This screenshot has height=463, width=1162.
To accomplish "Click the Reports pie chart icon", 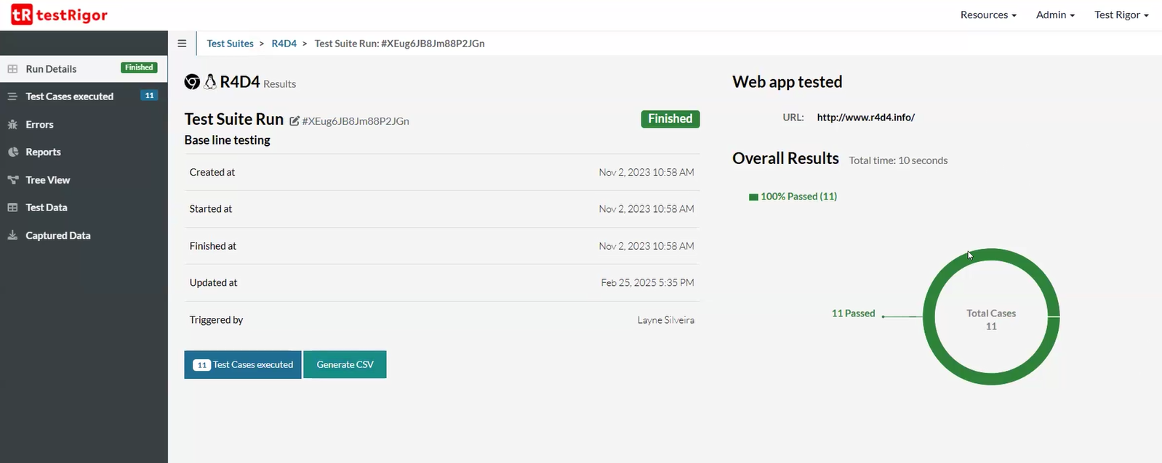I will coord(12,152).
